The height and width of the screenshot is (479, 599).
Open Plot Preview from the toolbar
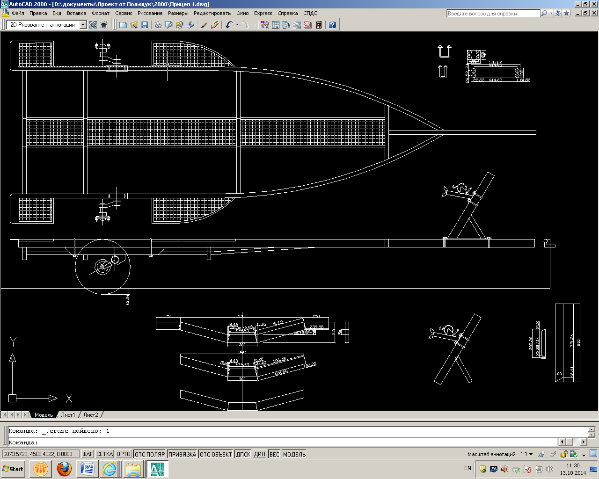(x=169, y=25)
